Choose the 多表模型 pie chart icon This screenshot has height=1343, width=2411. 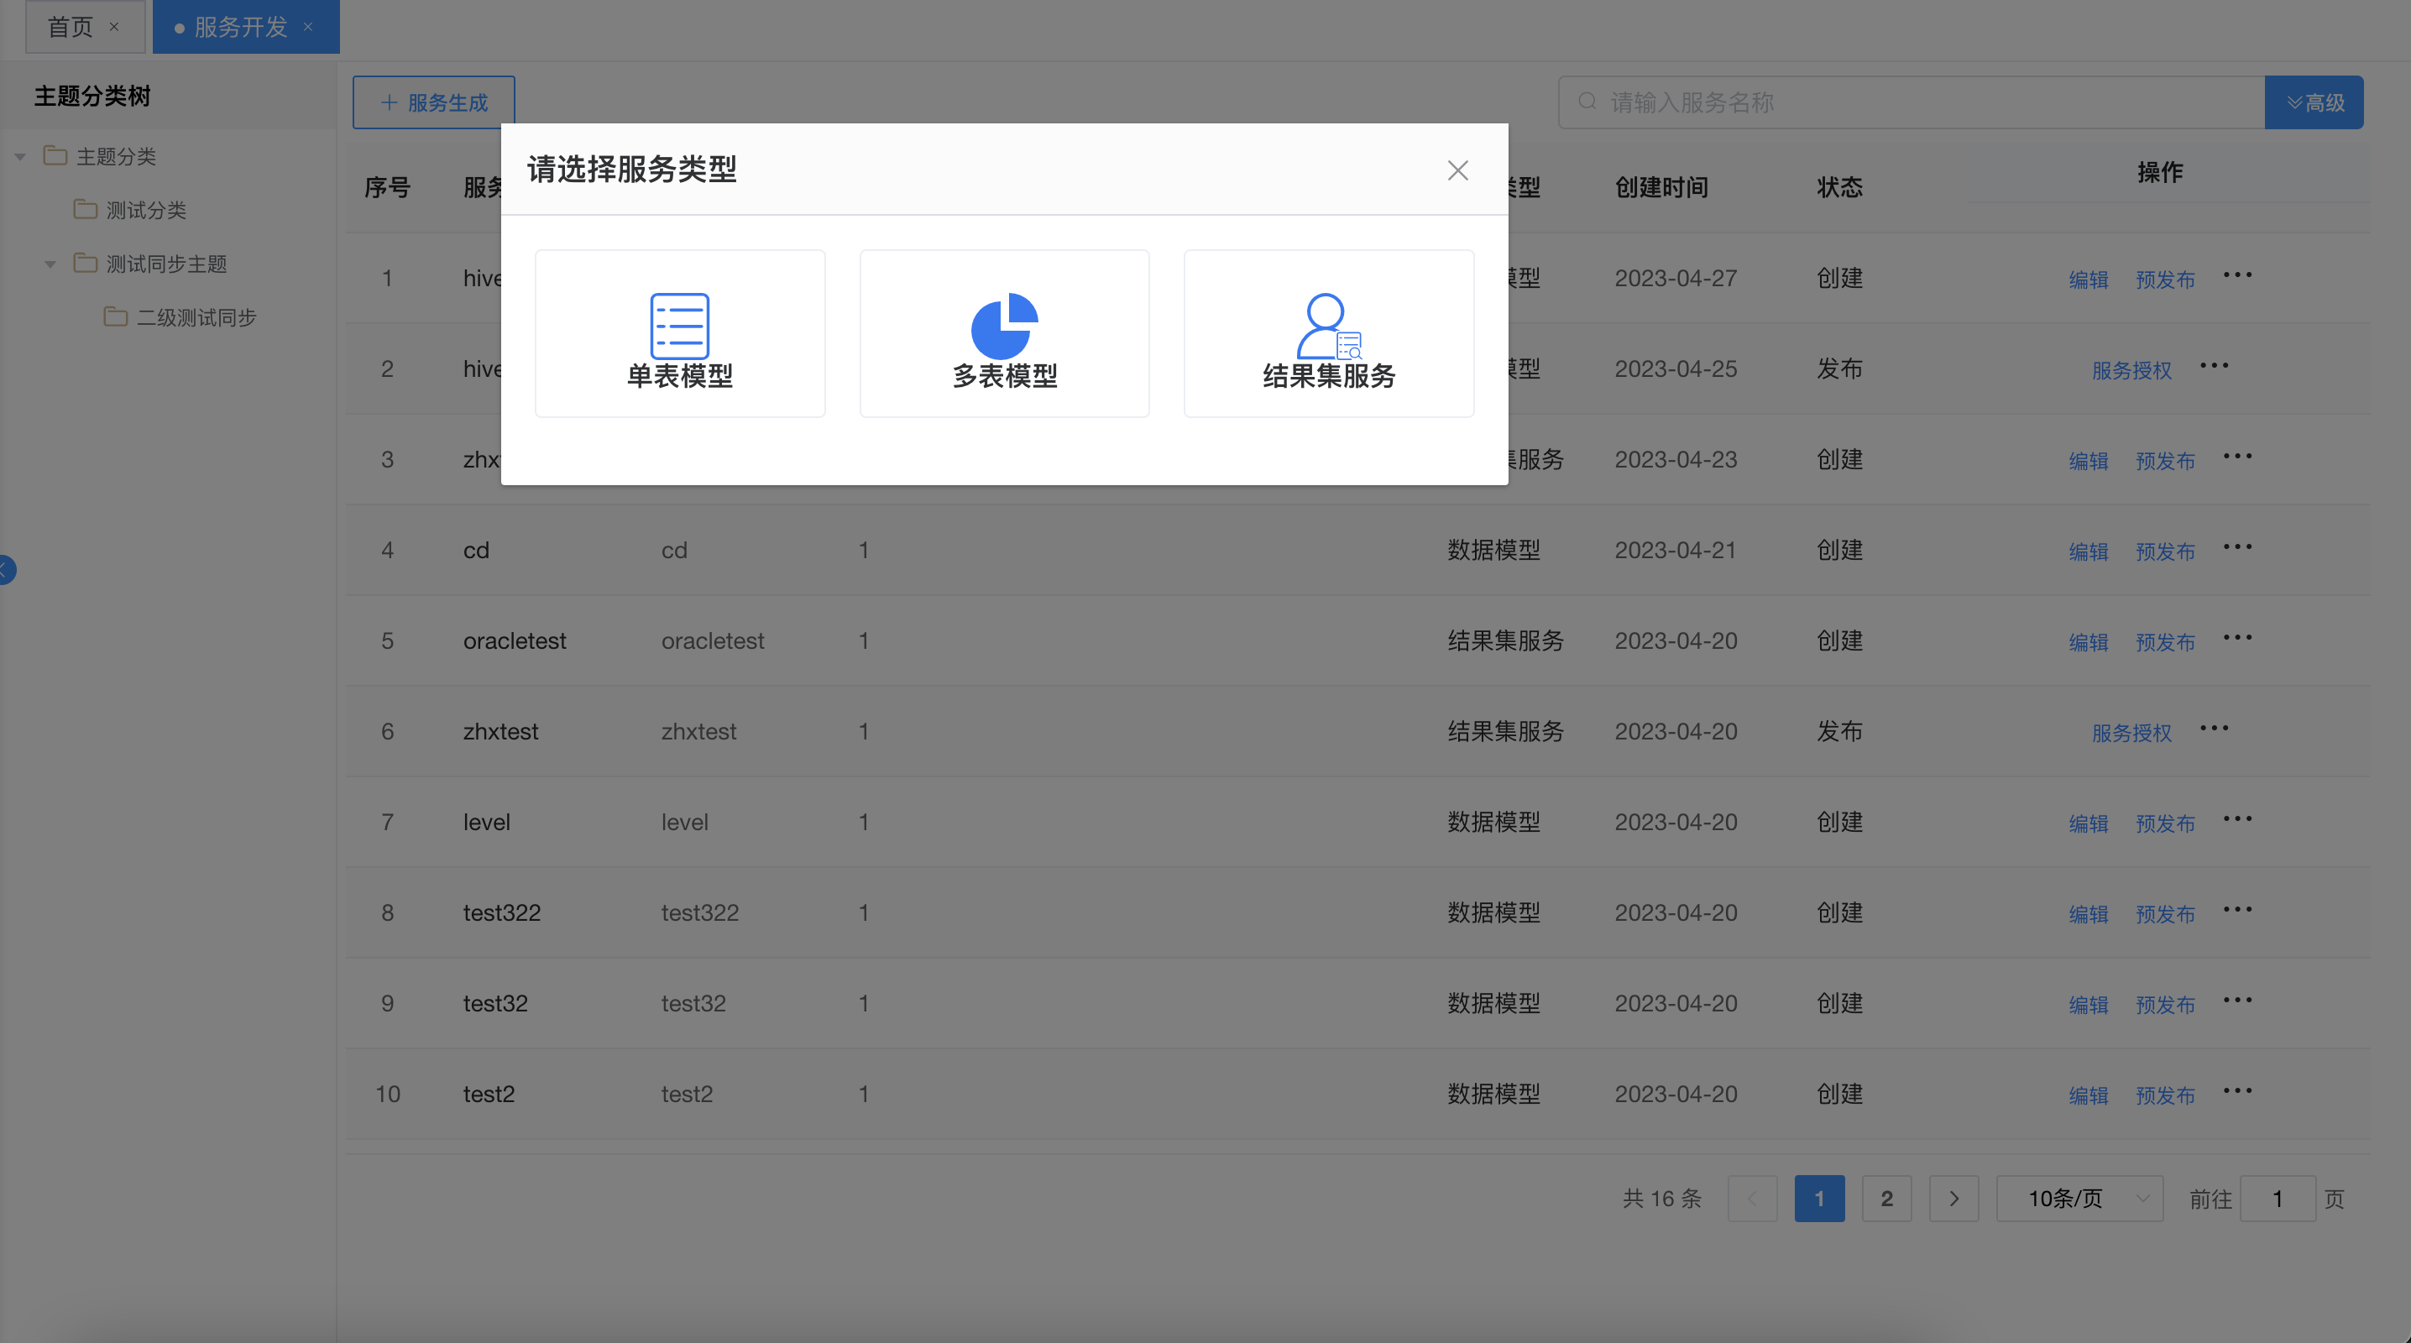coord(1004,326)
